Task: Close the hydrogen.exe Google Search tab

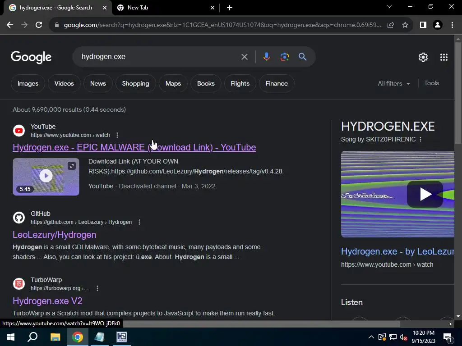Action: coord(105,8)
